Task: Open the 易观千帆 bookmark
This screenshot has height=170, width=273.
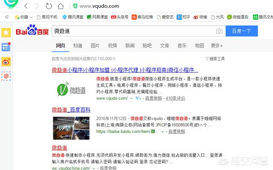Action: point(47,17)
